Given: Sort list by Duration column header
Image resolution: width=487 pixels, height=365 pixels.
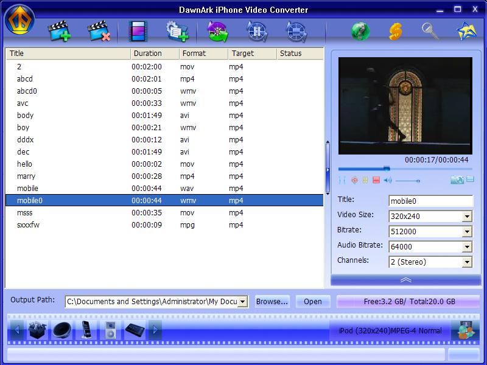Looking at the screenshot, I should click(155, 54).
